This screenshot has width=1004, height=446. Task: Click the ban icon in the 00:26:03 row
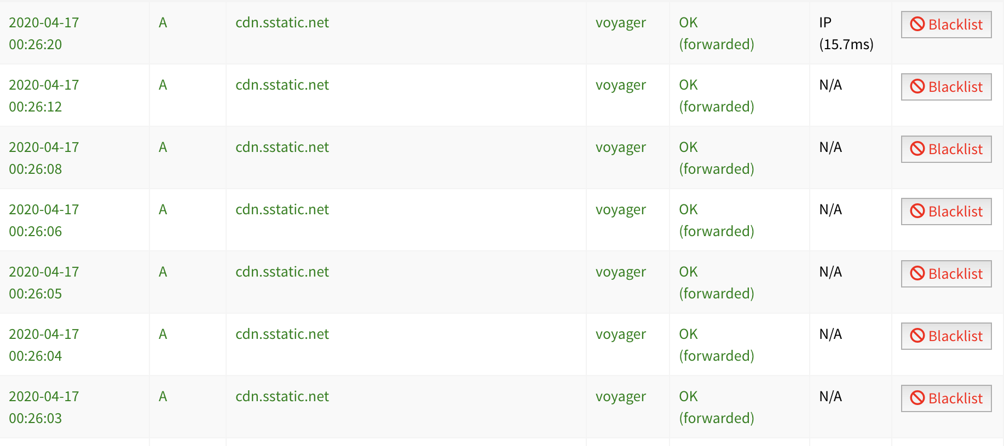point(918,398)
